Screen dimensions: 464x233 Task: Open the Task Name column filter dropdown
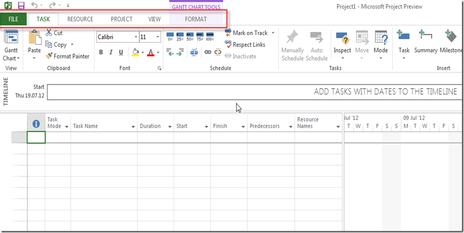pos(133,127)
